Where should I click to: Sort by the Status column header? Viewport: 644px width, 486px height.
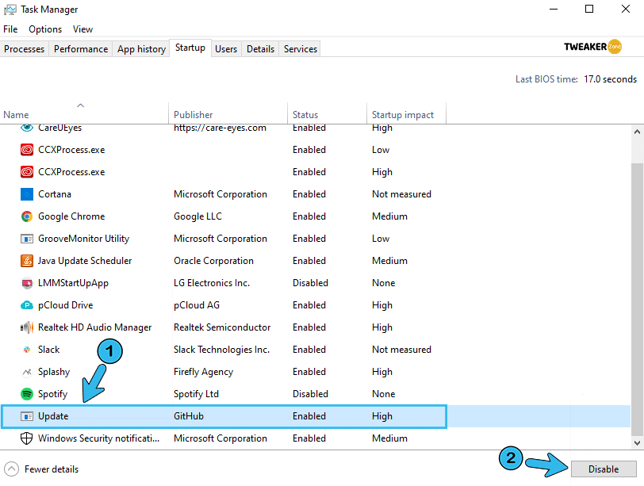pyautogui.click(x=327, y=112)
